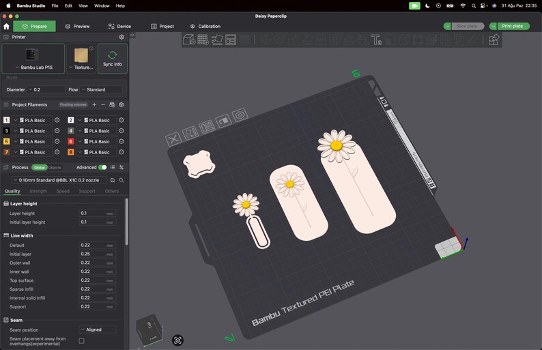542x350 pixels.
Task: Open filament 3 PLA Basic dropdown
Action: click(x=32, y=131)
